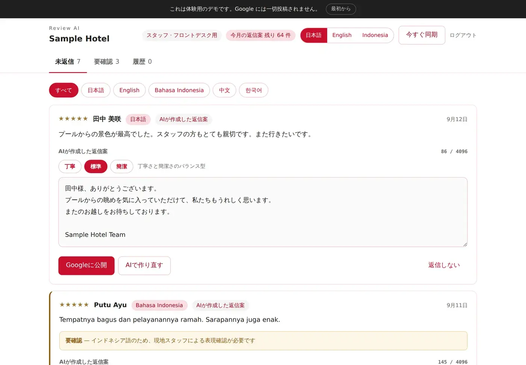Choose the 簡潔 tone for 田中 美咲 reply
Image resolution: width=526 pixels, height=365 pixels.
coord(122,166)
